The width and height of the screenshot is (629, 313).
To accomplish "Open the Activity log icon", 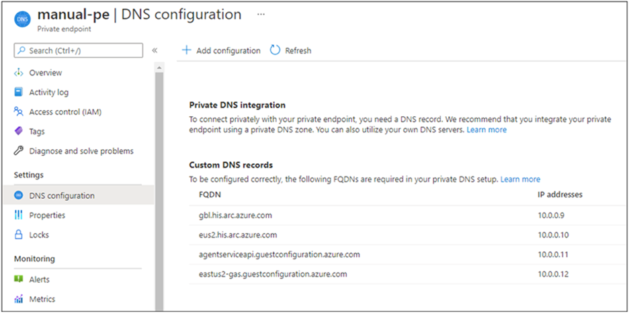I will click(19, 92).
